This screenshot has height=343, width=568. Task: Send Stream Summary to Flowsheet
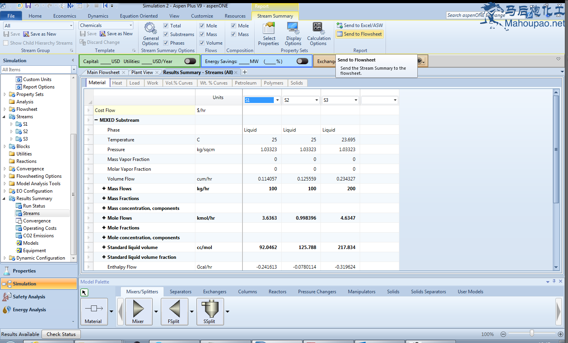360,34
